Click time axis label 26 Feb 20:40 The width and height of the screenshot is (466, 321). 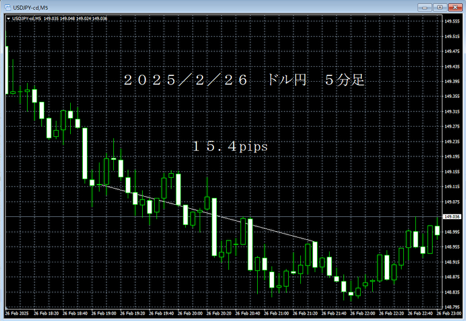click(247, 314)
